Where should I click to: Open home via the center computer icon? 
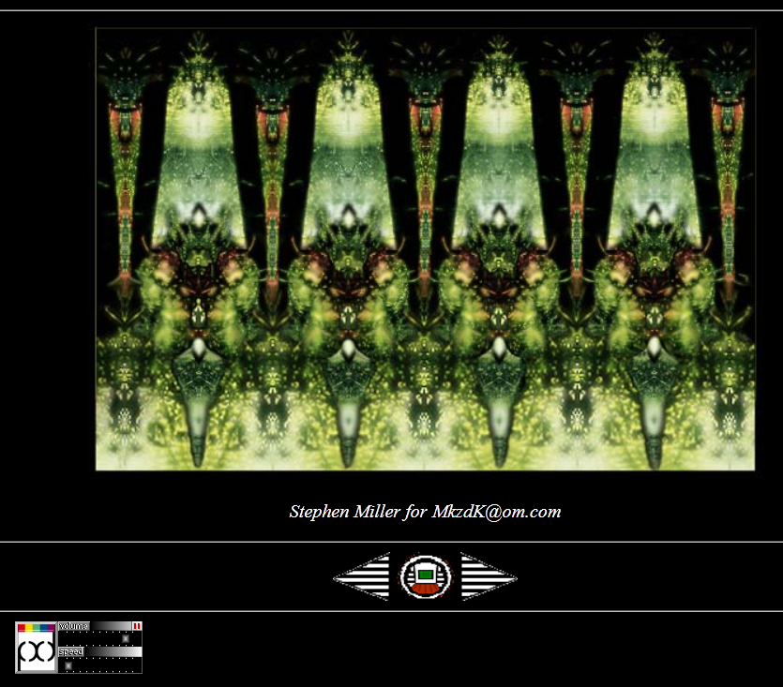[x=426, y=576]
